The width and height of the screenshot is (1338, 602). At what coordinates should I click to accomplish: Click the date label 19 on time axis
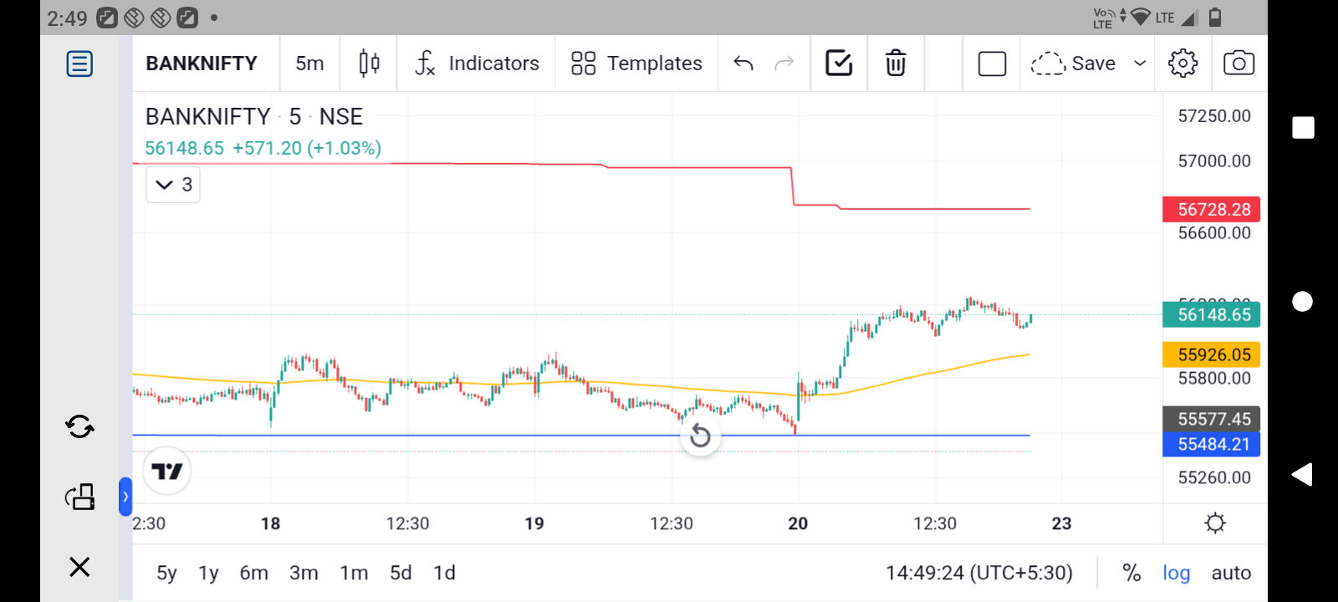[x=534, y=523]
